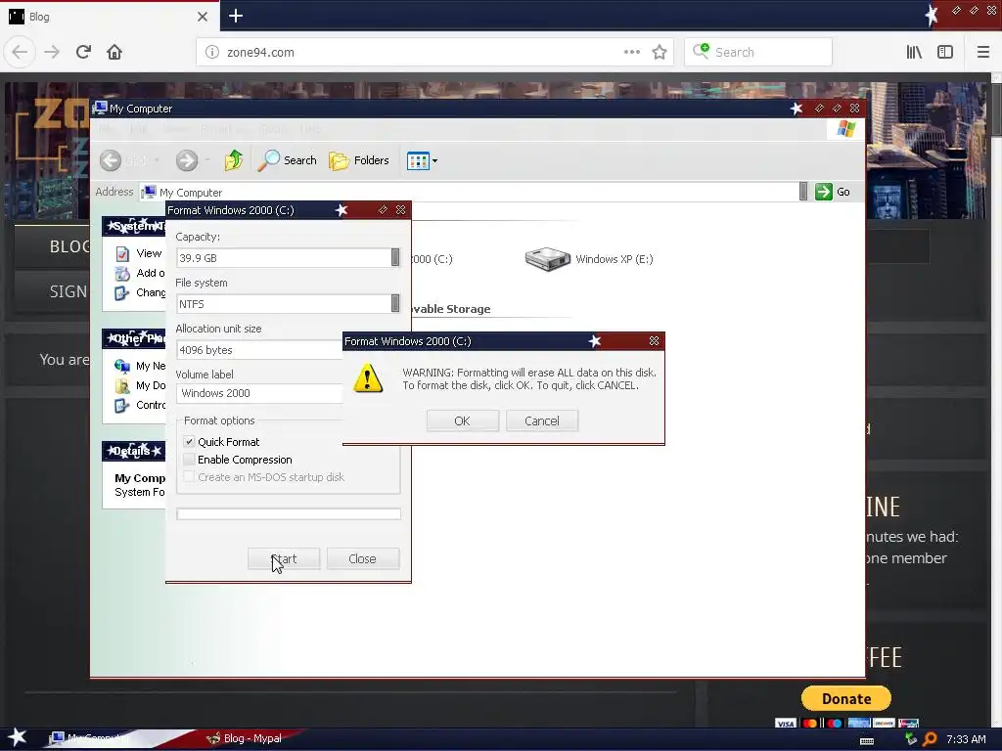Click the star icon on warning dialog title bar
The image size is (1002, 751).
coord(595,341)
